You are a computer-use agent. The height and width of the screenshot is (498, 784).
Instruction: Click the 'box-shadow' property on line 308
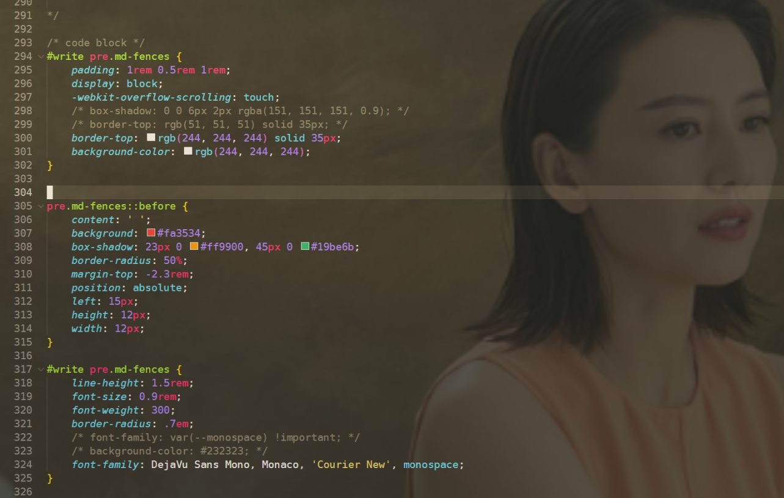(102, 247)
